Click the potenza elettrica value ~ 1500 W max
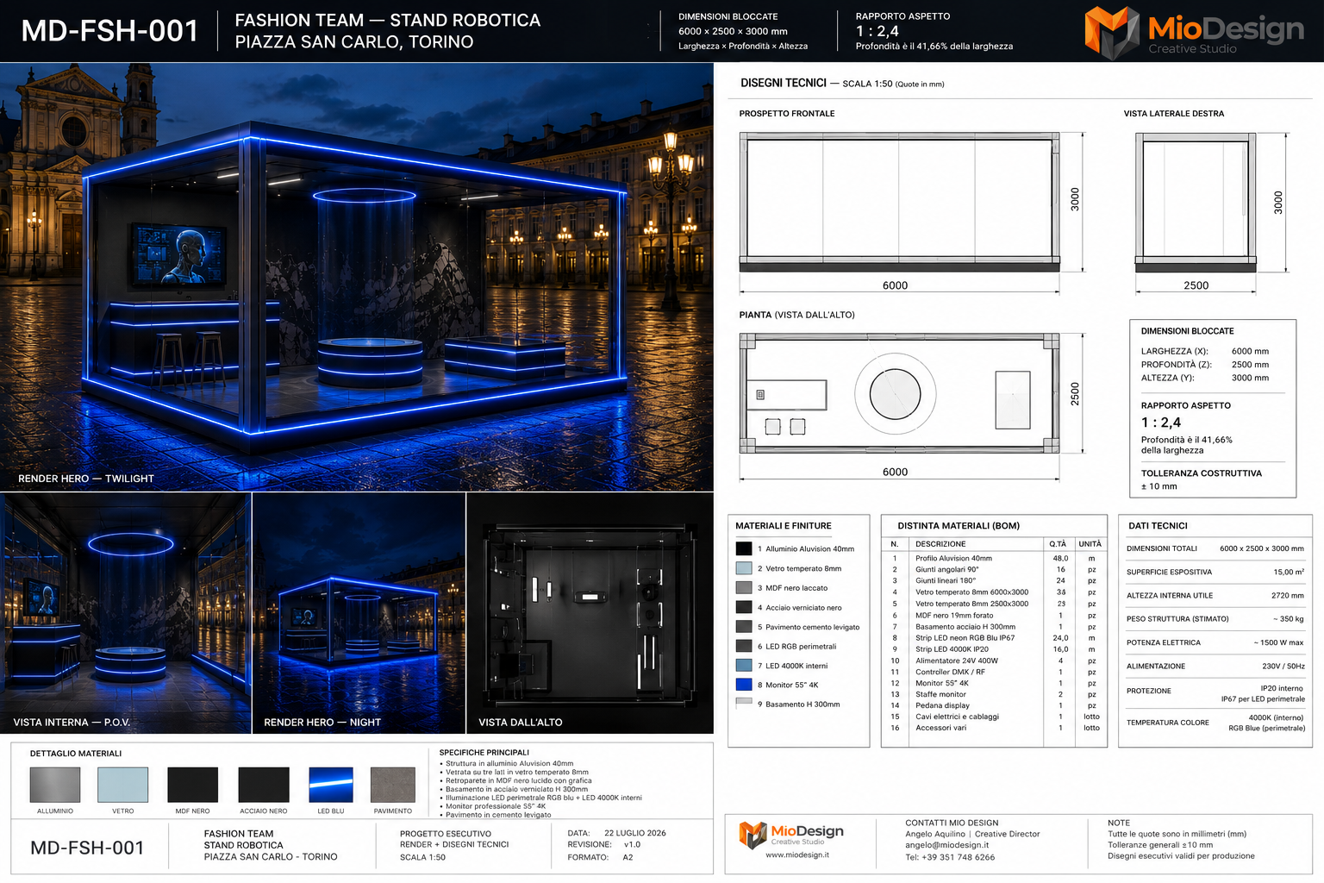 1279,642
